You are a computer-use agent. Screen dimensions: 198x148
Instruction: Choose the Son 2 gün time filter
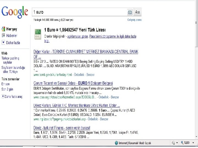click(7, 89)
